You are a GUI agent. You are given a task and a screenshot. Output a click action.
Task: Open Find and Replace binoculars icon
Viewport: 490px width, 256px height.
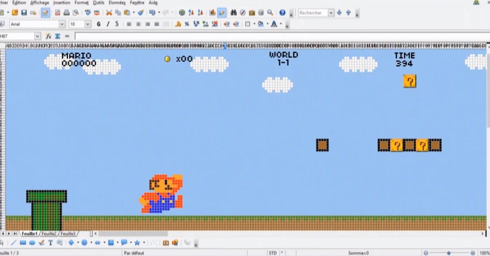tap(234, 13)
